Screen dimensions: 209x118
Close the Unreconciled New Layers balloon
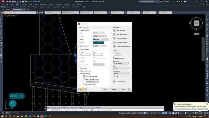(207, 104)
